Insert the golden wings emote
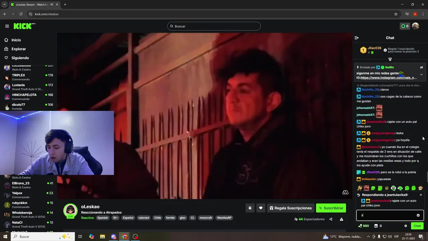Image resolution: width=428 pixels, height=241 pixels. [360, 188]
